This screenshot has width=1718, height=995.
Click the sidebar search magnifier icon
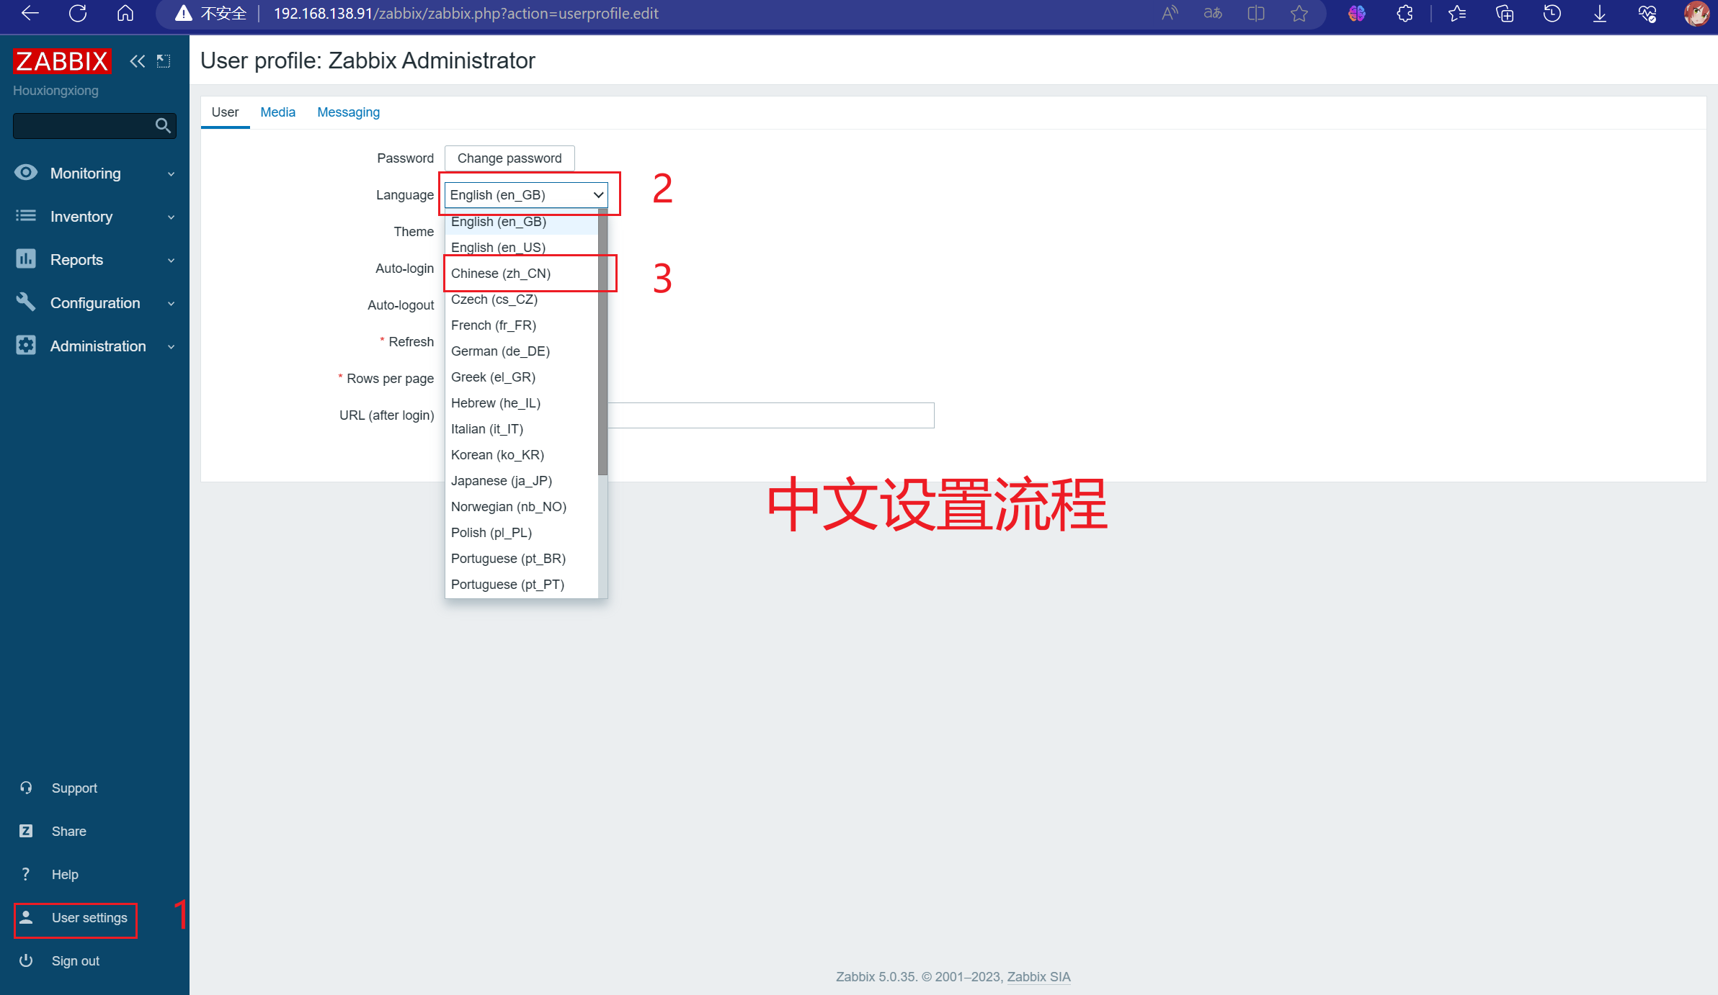(163, 126)
